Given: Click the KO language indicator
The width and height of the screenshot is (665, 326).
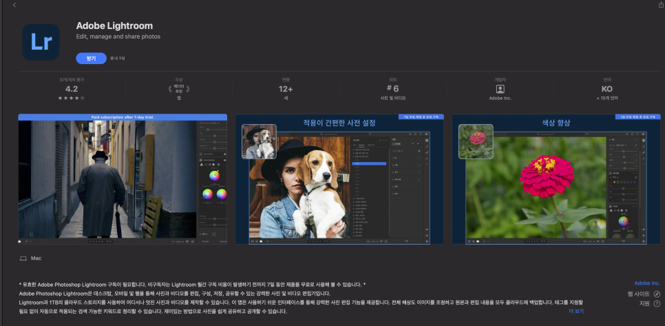Looking at the screenshot, I should click(607, 89).
